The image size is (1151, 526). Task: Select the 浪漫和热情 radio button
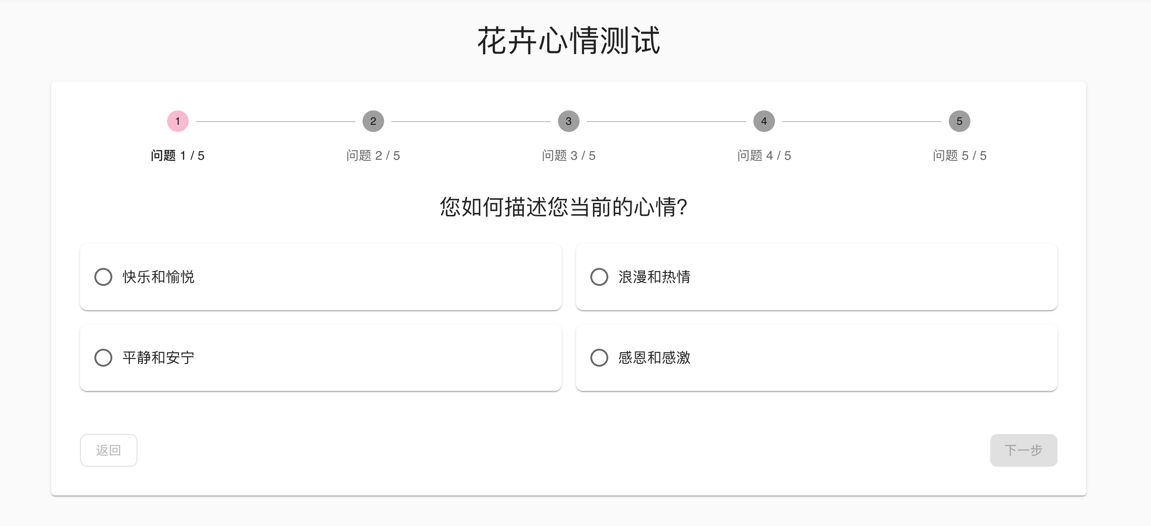click(599, 277)
